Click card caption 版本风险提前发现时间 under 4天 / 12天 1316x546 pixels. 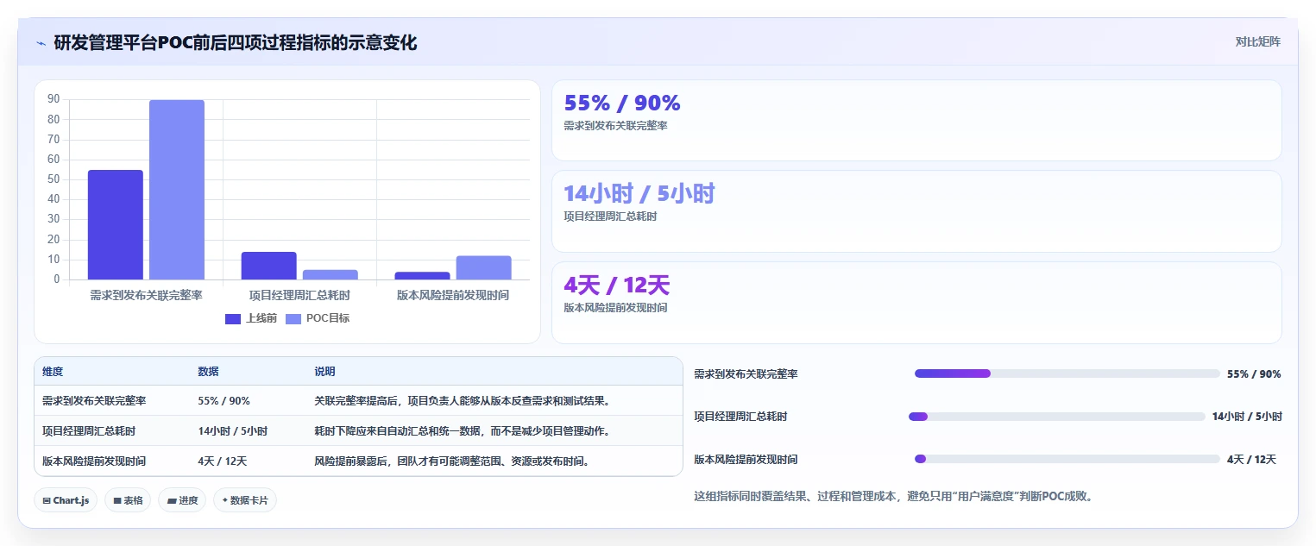click(x=615, y=308)
